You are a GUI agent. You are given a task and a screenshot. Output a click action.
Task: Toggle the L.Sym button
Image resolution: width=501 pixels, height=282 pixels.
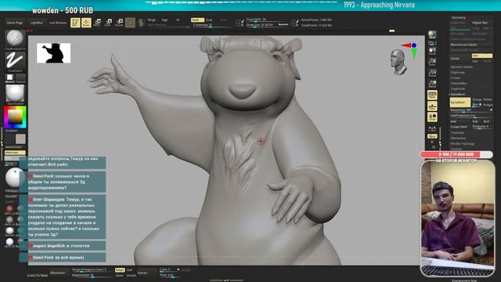[x=432, y=129]
